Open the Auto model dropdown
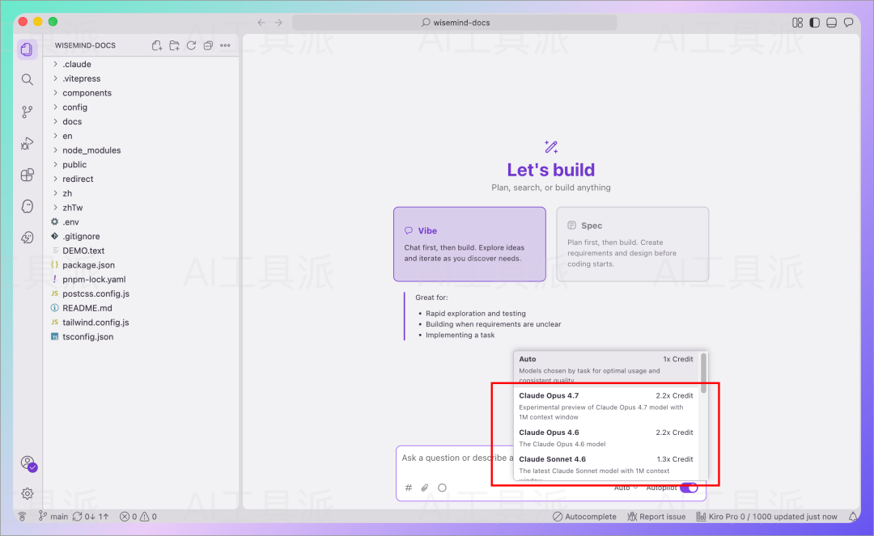Viewport: 874px width, 536px height. [626, 487]
